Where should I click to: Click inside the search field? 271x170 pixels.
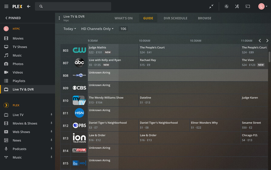point(73,6)
